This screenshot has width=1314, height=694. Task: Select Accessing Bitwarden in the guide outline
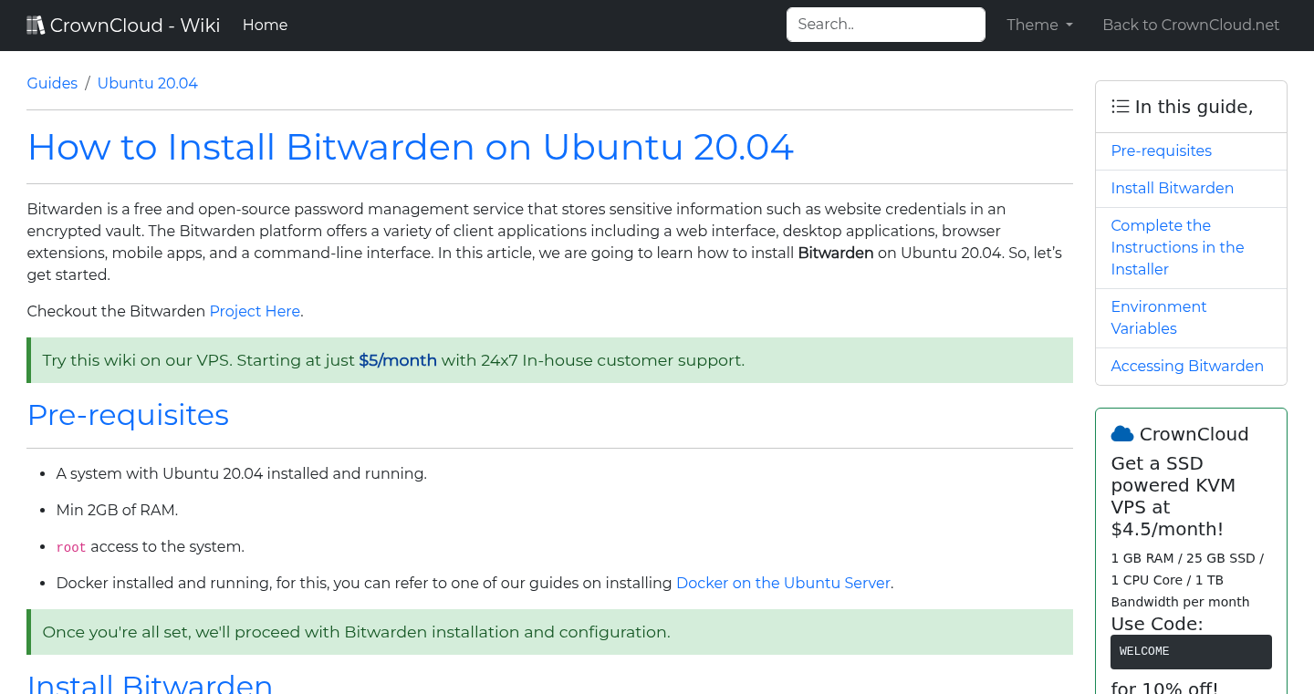tap(1187, 366)
